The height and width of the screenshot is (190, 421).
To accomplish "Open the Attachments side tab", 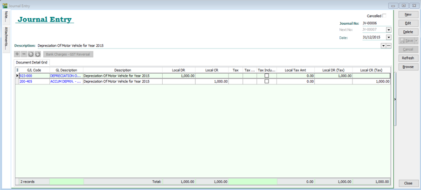I will point(6,38).
